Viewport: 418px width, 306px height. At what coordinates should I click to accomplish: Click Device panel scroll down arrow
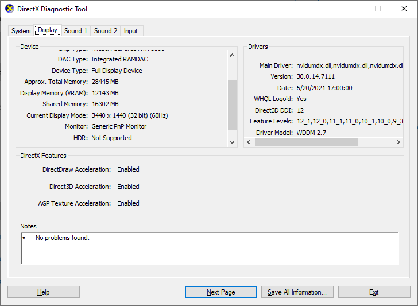click(232, 142)
